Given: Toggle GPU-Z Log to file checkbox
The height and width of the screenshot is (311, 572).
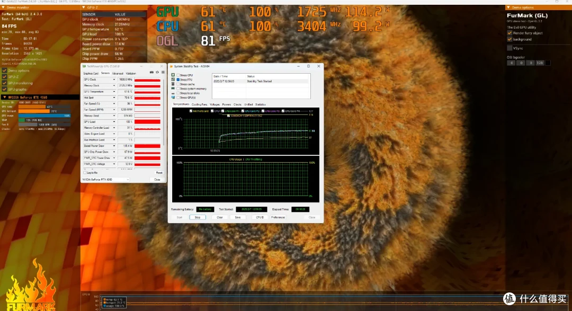Looking at the screenshot, I should point(85,173).
